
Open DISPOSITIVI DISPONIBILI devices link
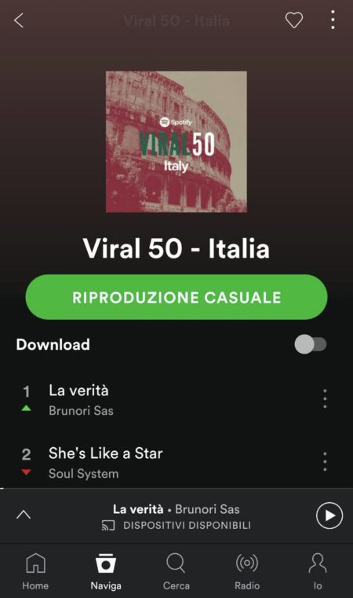187,526
